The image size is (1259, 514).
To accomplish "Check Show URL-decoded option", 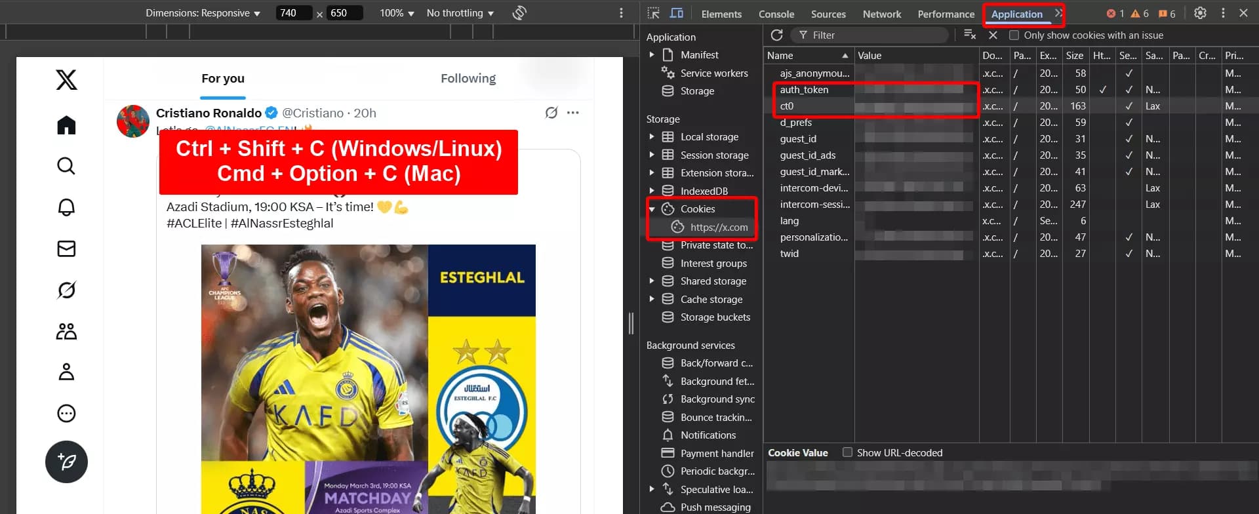I will [x=847, y=452].
